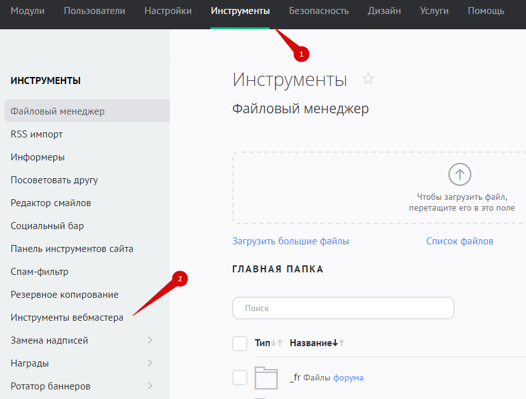Follow the форума link in the _fr row
Image resolution: width=526 pixels, height=399 pixels.
pos(348,377)
